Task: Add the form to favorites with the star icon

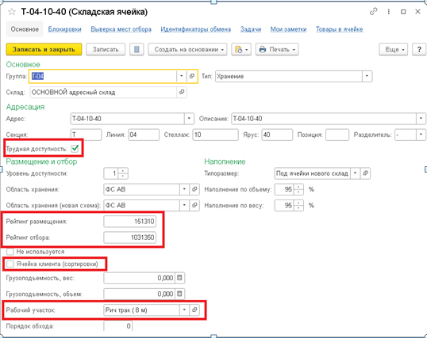Action: [x=12, y=12]
